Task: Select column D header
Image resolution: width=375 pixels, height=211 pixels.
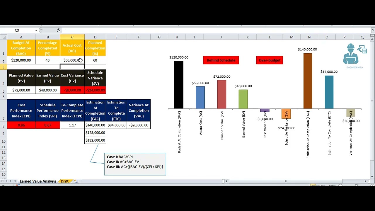Action: click(x=95, y=37)
